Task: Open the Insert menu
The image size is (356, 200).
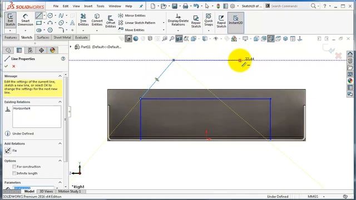Action: click(x=88, y=6)
